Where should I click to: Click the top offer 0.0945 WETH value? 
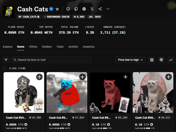(x=41, y=32)
